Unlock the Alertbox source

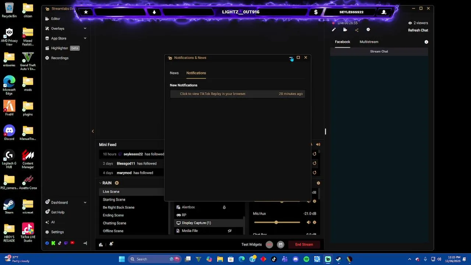(224, 207)
